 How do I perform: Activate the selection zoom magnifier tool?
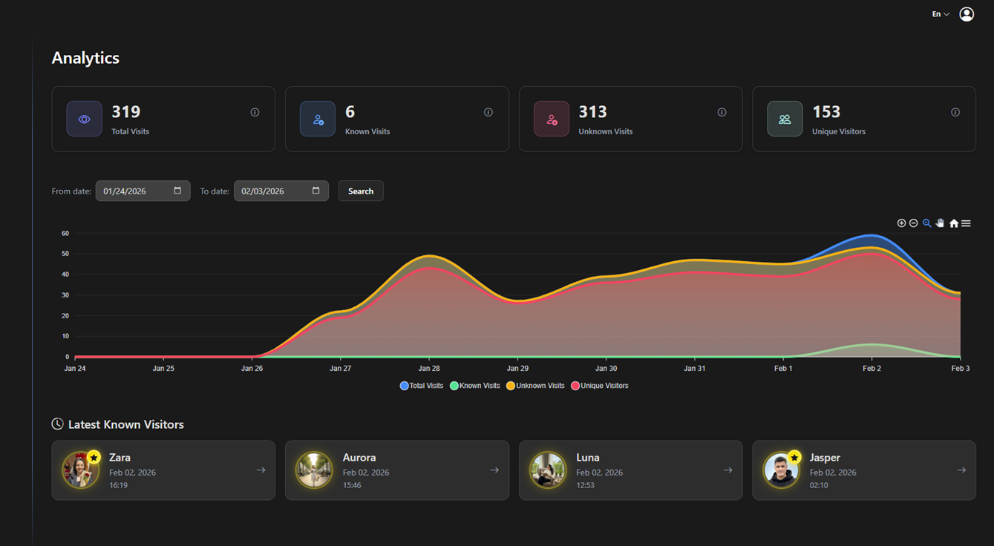(x=926, y=223)
